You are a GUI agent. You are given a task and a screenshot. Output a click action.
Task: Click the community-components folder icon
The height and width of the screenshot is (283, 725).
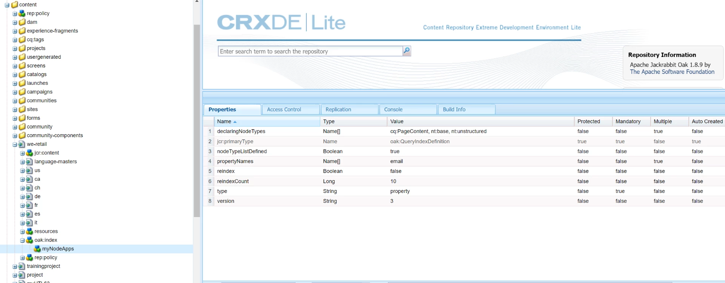(x=22, y=135)
